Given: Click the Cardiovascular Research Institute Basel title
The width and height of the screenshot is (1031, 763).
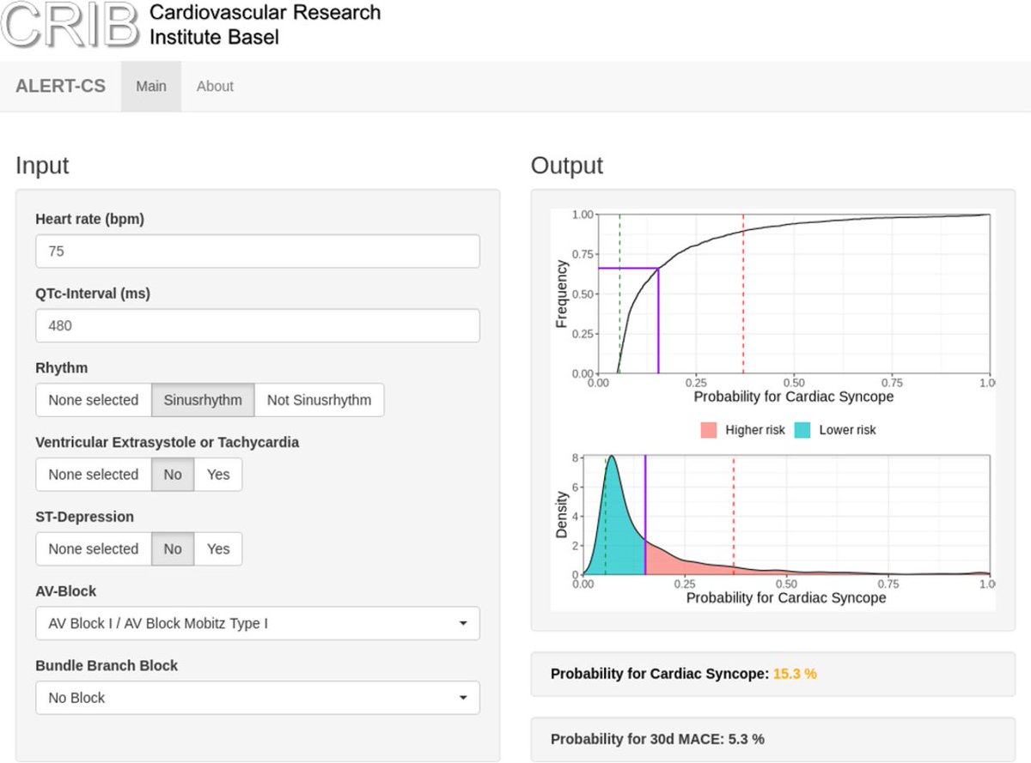Looking at the screenshot, I should 265,25.
